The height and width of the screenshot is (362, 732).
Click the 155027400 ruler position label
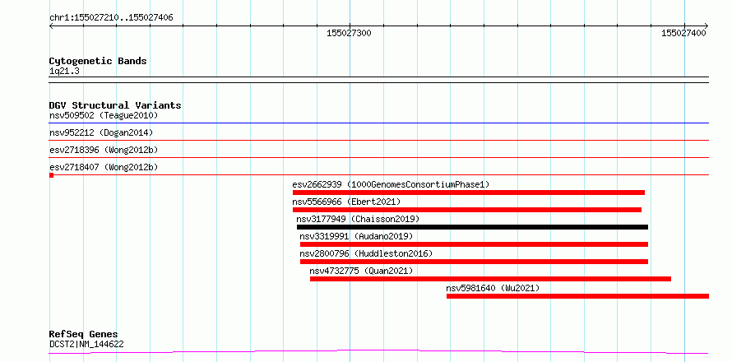(683, 33)
